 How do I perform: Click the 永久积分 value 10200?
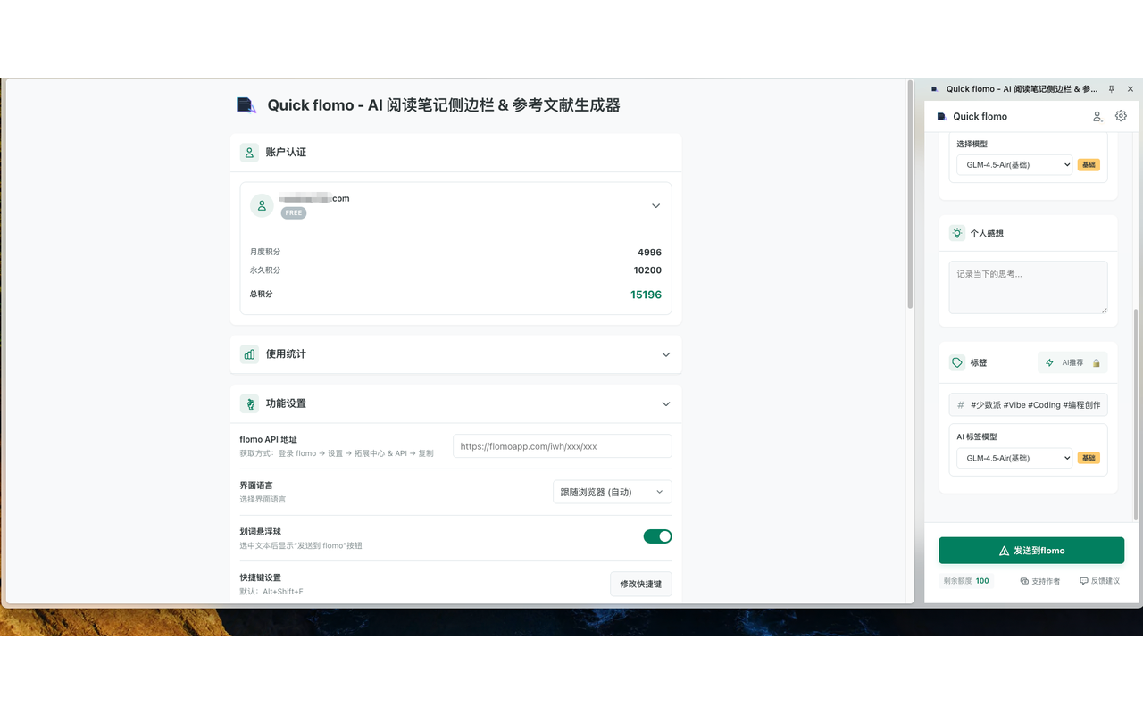coord(647,270)
